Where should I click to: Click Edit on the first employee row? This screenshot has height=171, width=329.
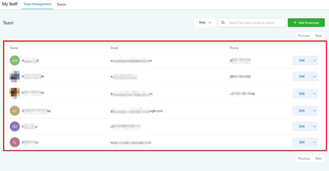pos(302,61)
